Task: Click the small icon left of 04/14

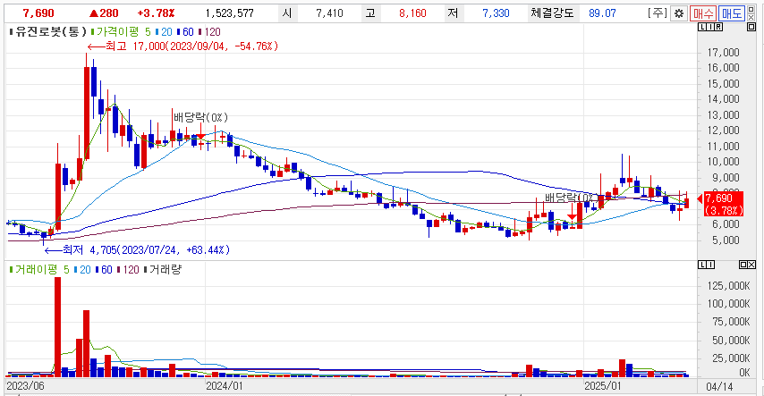Action: [x=696, y=386]
